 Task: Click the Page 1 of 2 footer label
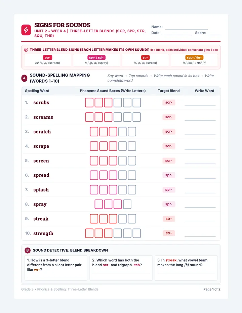coord(212,289)
